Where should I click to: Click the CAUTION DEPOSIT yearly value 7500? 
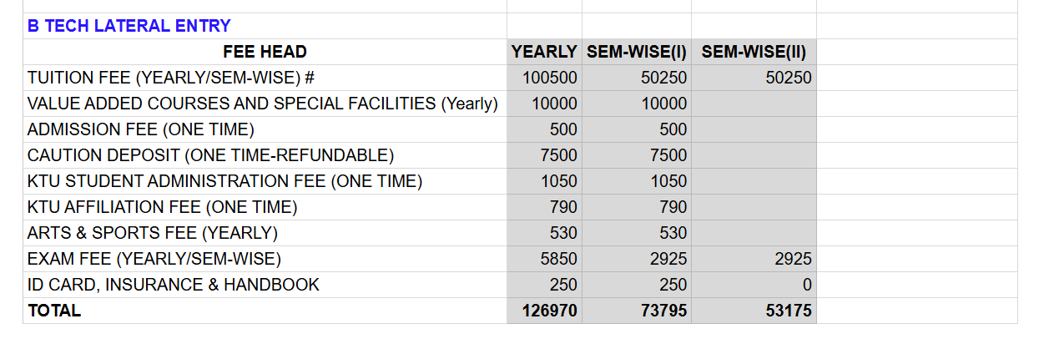pyautogui.click(x=544, y=155)
